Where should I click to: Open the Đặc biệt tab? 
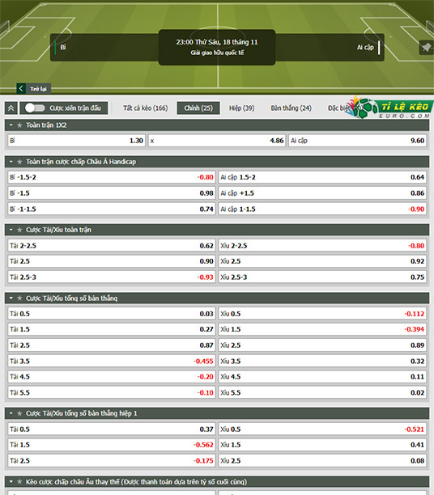click(x=340, y=108)
